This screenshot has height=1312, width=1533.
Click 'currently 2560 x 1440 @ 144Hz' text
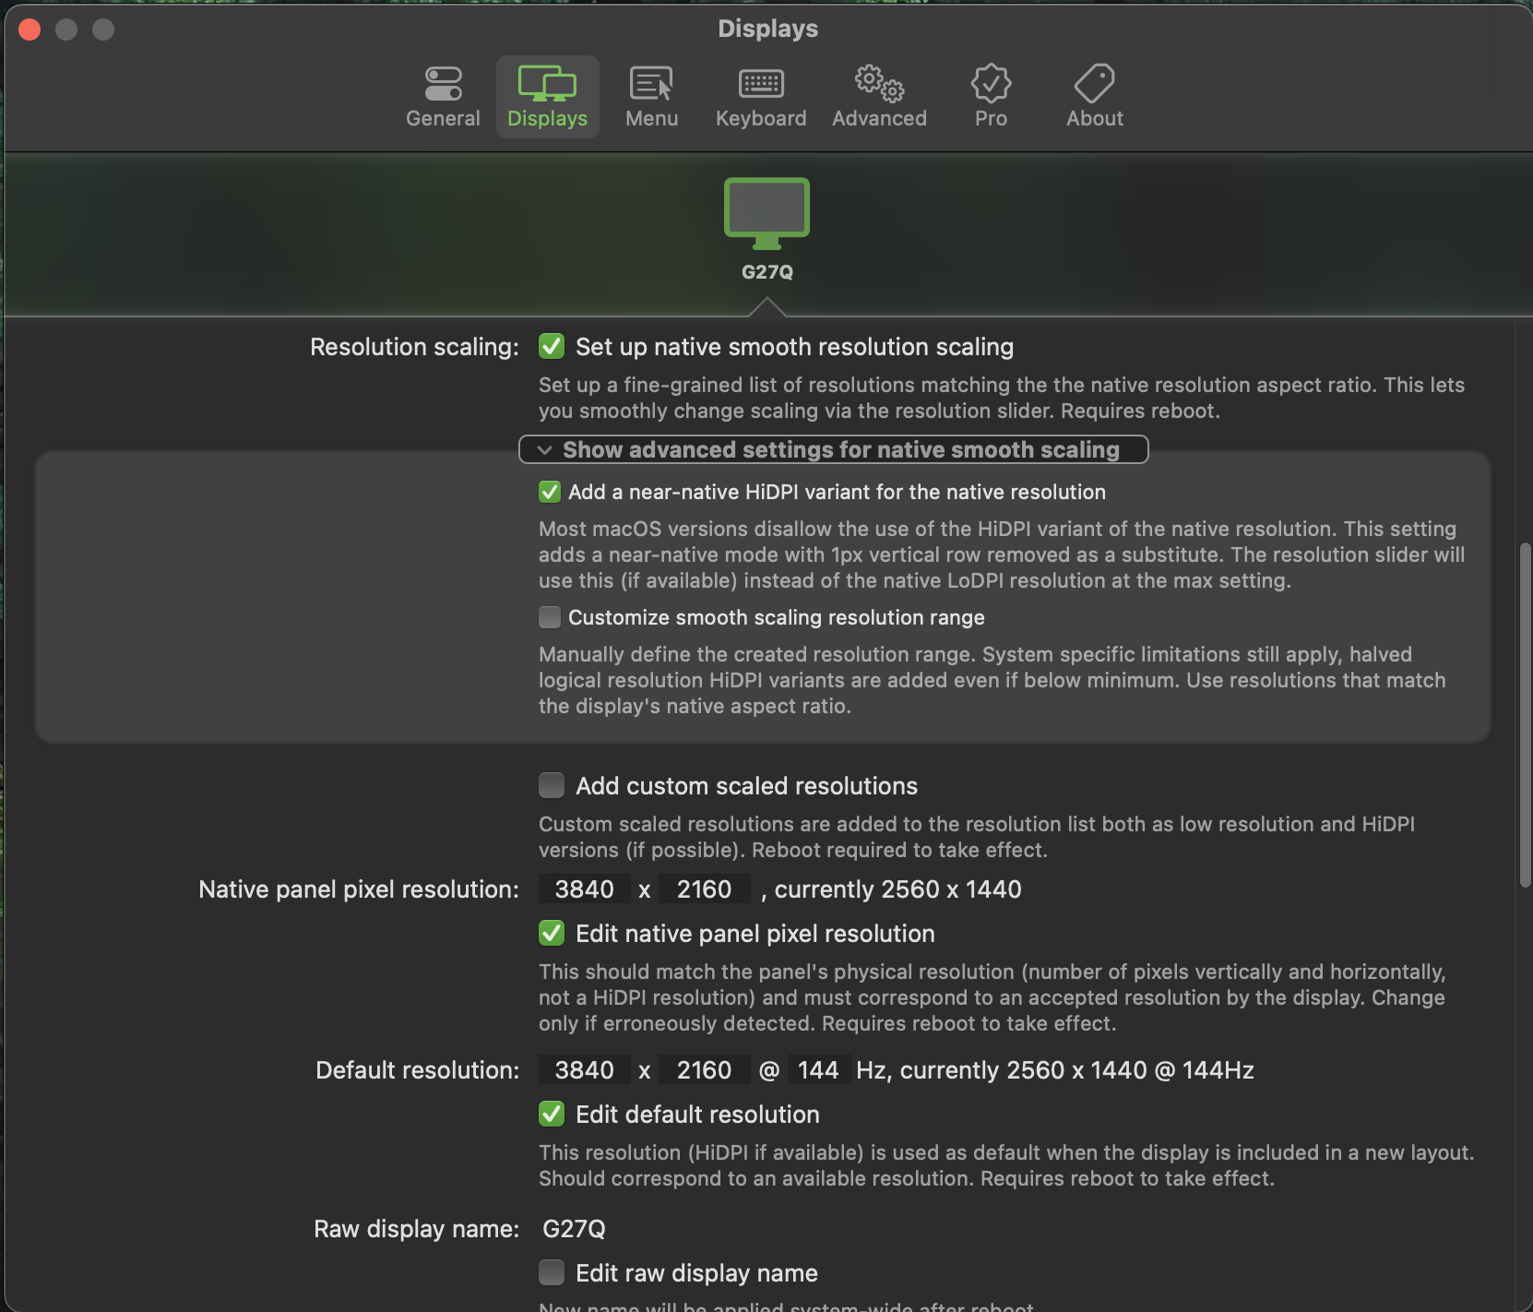[1076, 1070]
